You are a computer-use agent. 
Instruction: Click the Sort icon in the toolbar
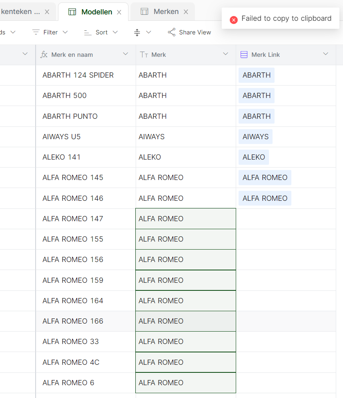click(x=88, y=32)
